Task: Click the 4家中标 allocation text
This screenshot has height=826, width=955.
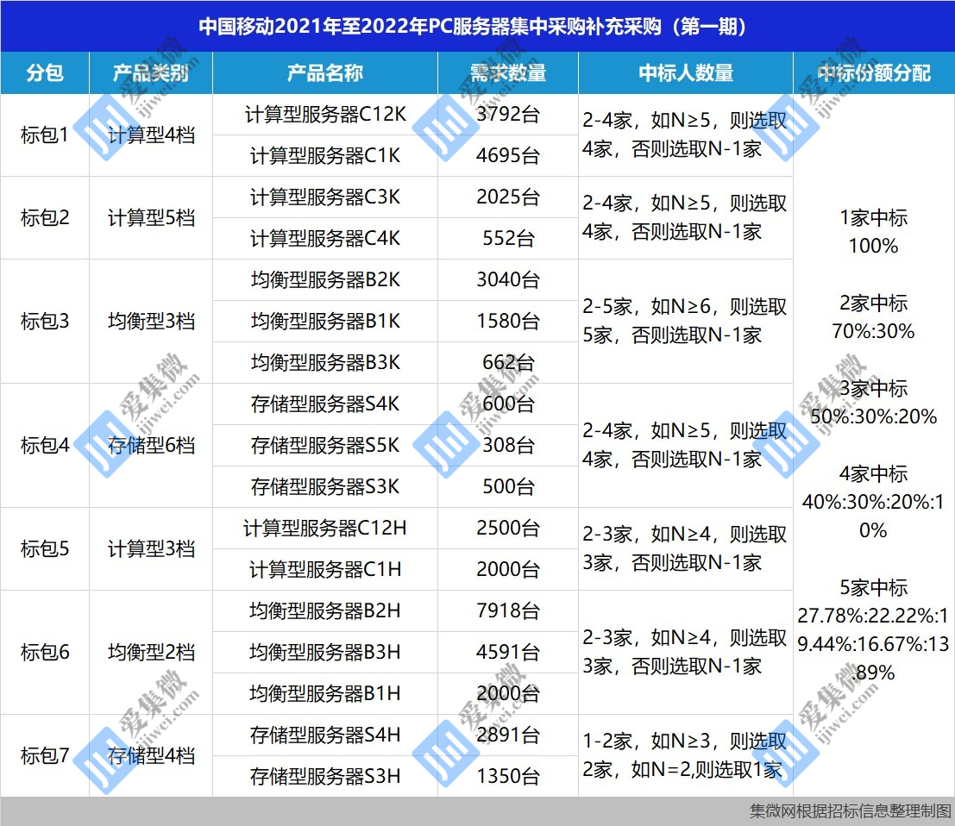Action: pyautogui.click(x=873, y=502)
